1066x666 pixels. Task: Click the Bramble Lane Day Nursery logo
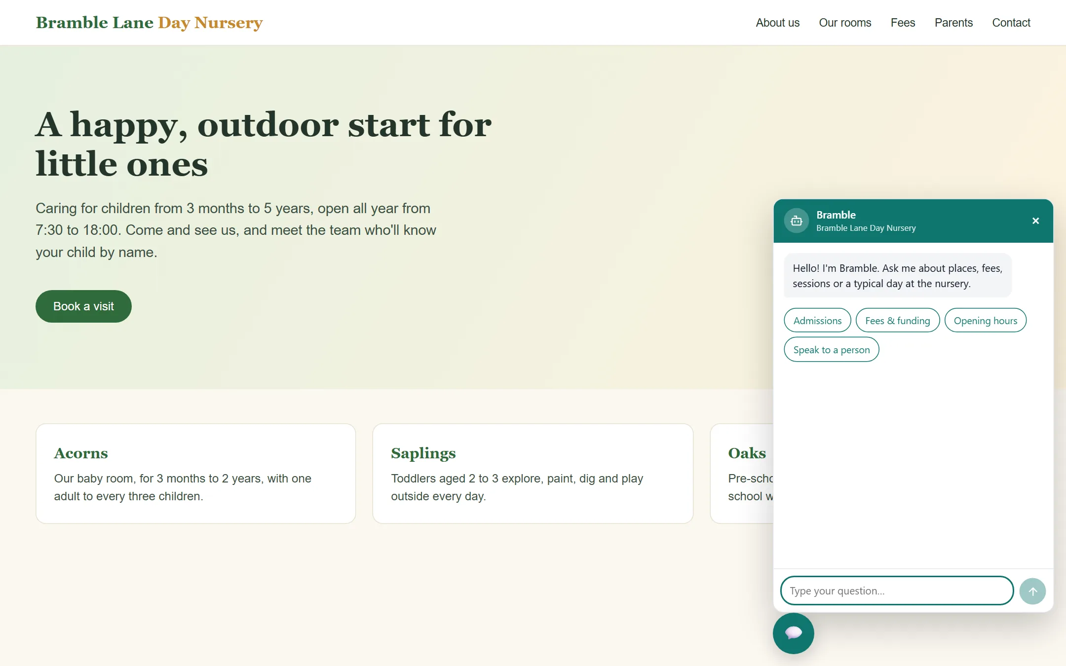[149, 23]
